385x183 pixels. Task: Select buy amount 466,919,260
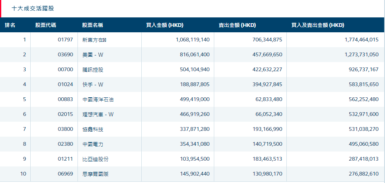pos(195,114)
